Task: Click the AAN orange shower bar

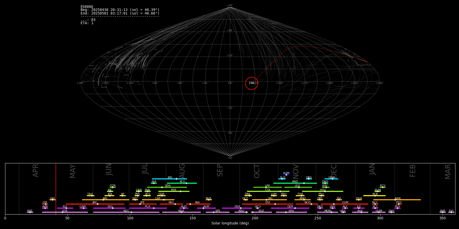Action: [x=397, y=200]
